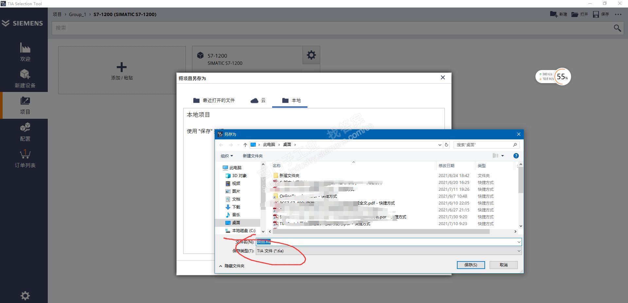The height and width of the screenshot is (303, 628).
Task: Select 此电脑 in the folder tree
Action: pyautogui.click(x=232, y=168)
